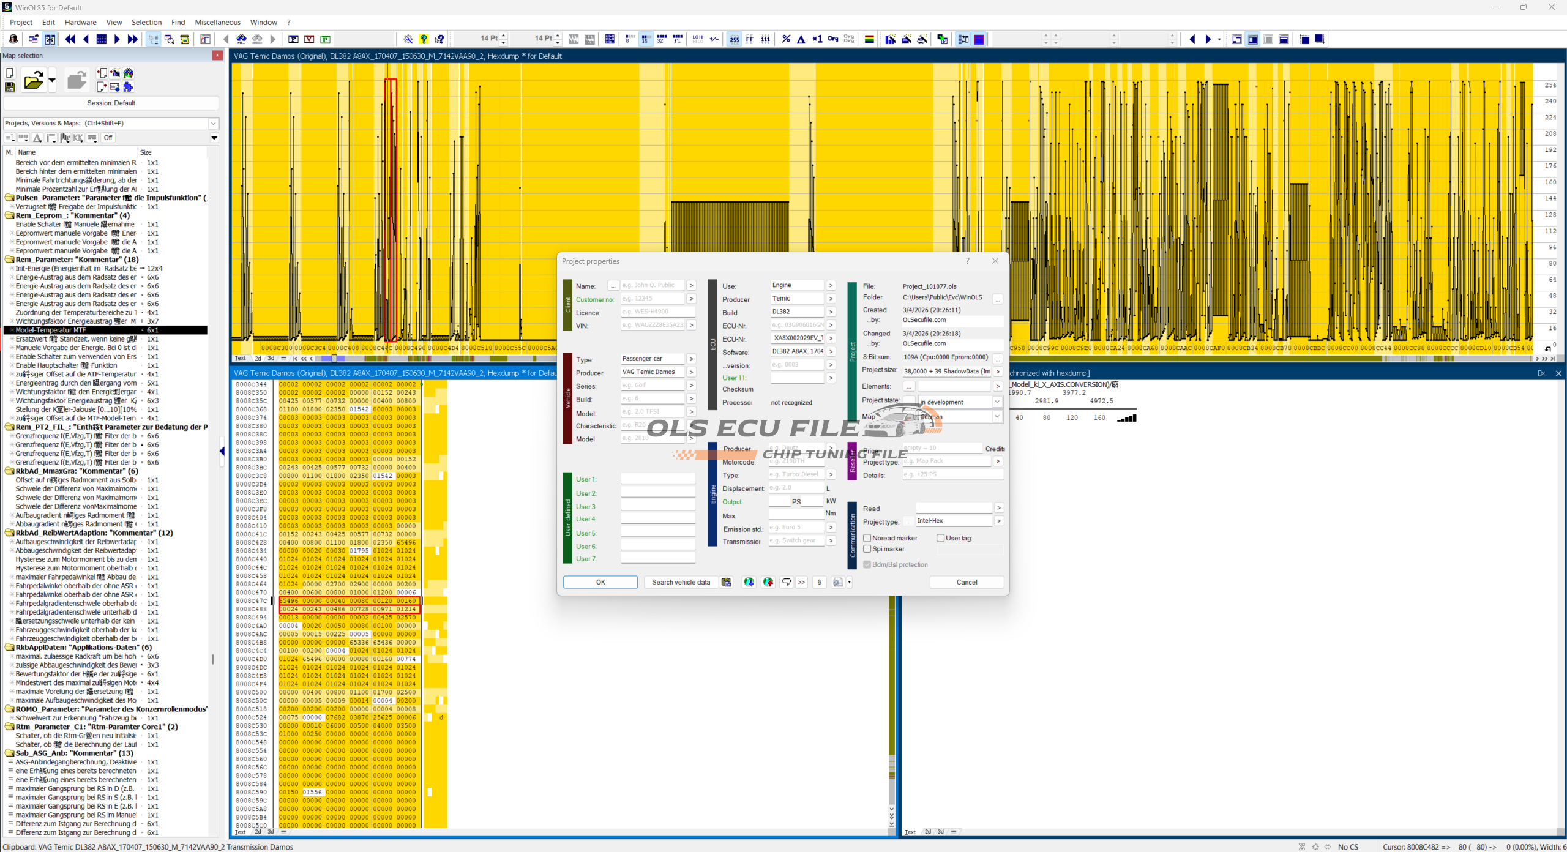Enable the Noread marker checkbox
The width and height of the screenshot is (1567, 852).
[x=867, y=538]
